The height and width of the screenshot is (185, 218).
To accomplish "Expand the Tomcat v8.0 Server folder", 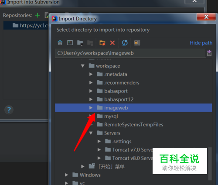I will [x=99, y=158].
